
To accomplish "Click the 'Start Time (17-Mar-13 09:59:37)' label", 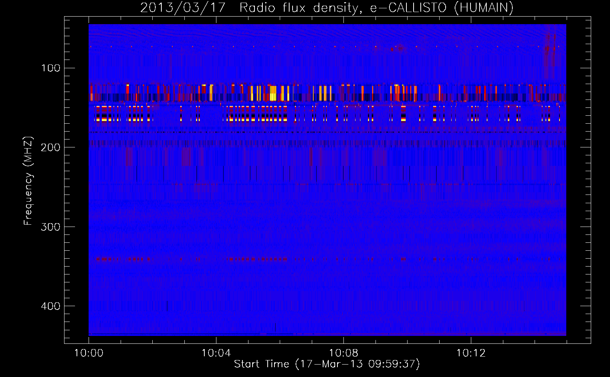I will tap(327, 364).
